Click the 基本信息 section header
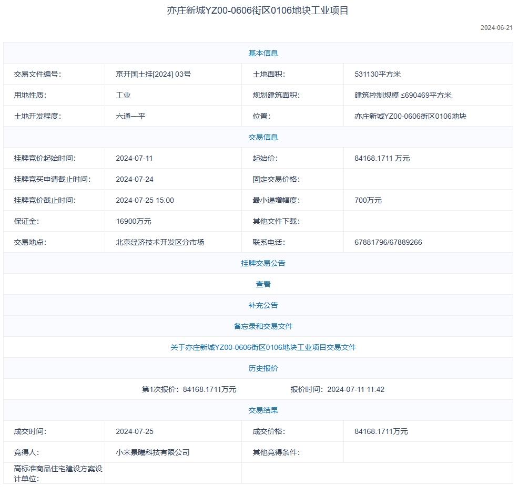Viewport: 518px width, 487px height. (x=263, y=53)
